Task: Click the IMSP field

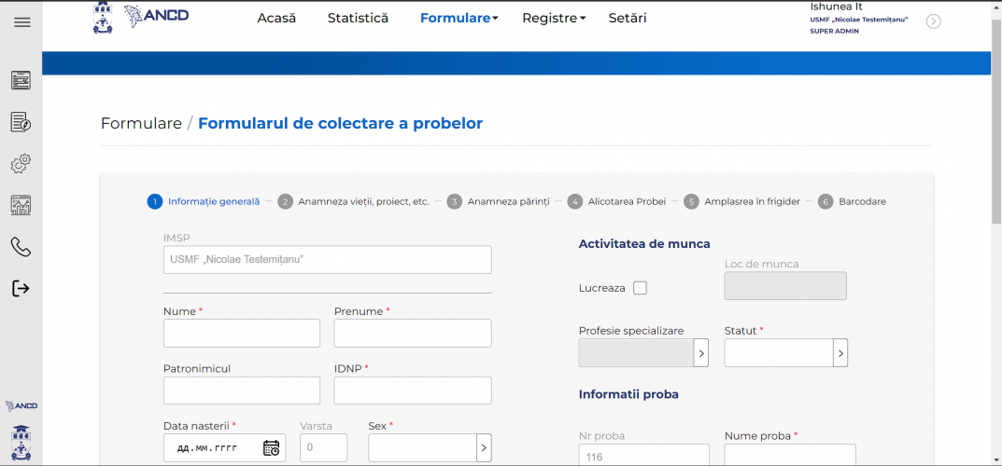Action: coord(327,259)
